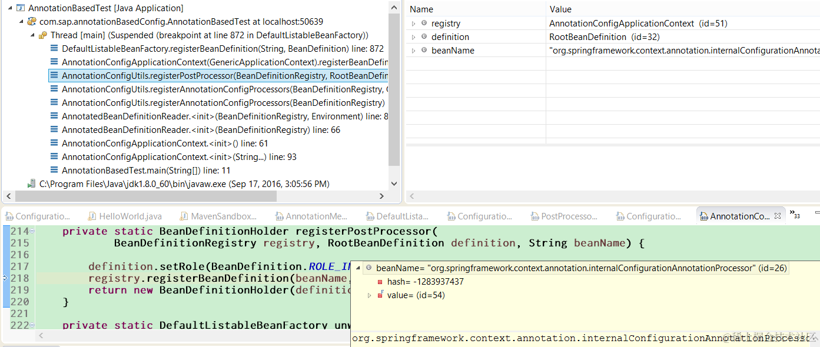Screen dimensions: 820x347
Task: Click the field icon beside registry variable
Action: (x=424, y=24)
